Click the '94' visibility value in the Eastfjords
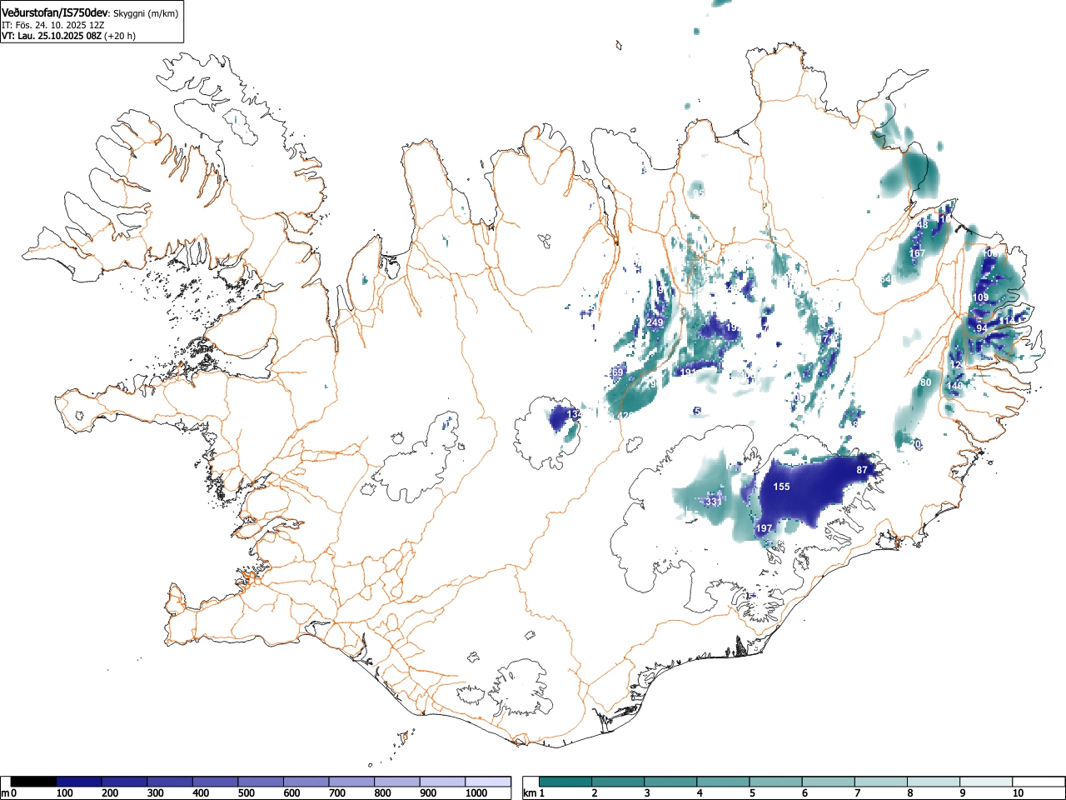The height and width of the screenshot is (800, 1066). (982, 329)
